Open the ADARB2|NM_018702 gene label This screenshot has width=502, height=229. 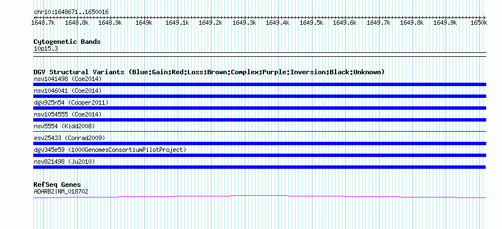point(61,192)
